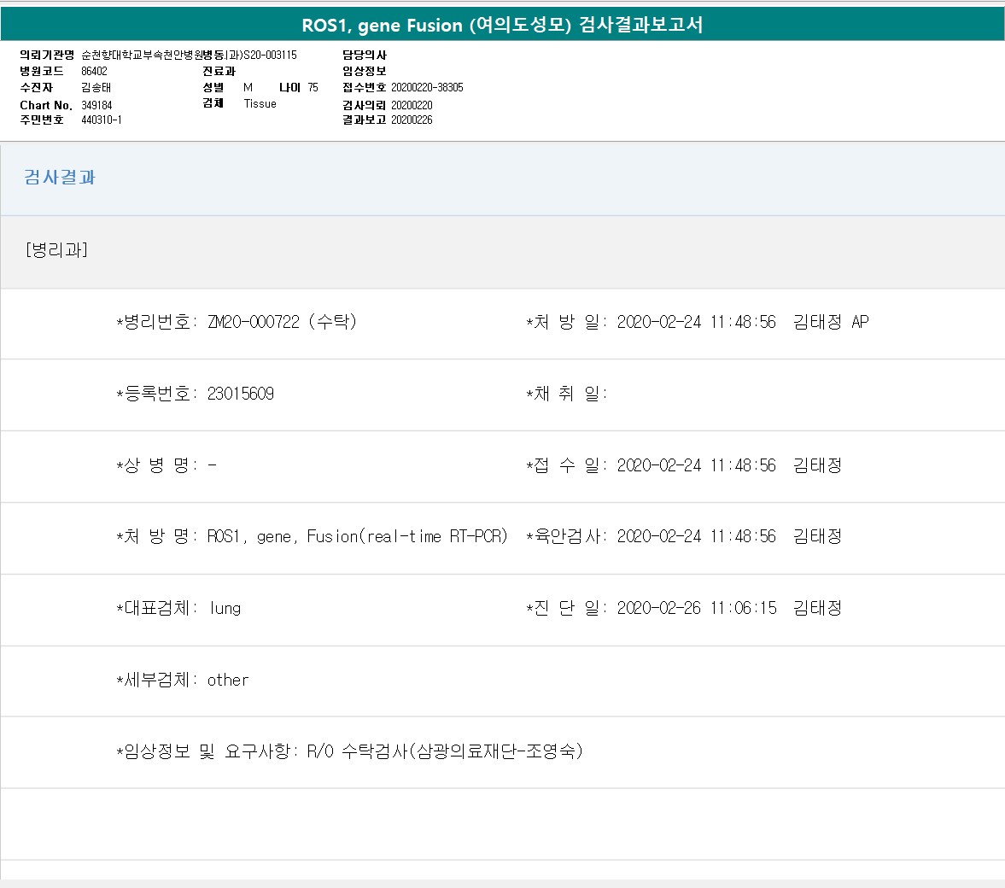The height and width of the screenshot is (888, 1005).
Task: Select the 접수번호 value 20200220-38305
Action: tap(427, 87)
